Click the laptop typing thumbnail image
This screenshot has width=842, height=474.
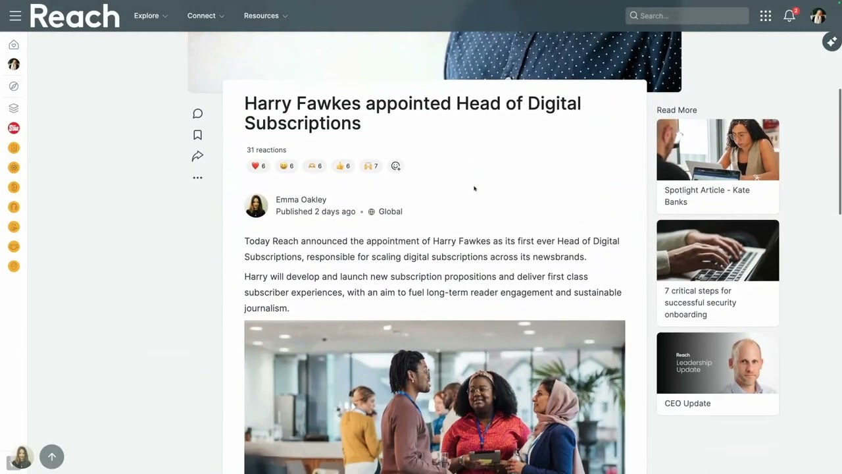click(718, 250)
